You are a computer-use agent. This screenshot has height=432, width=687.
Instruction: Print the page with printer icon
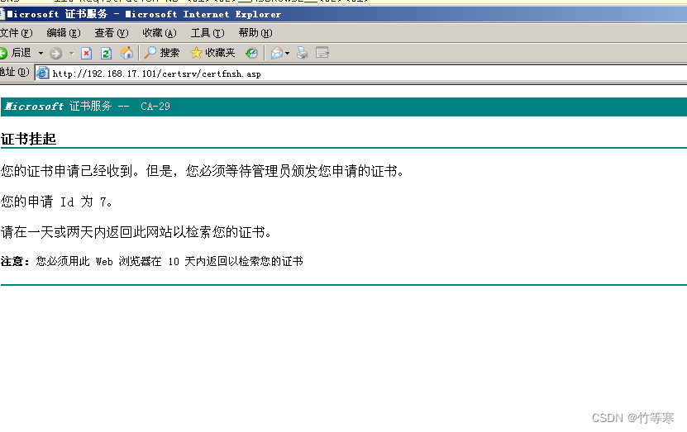303,53
